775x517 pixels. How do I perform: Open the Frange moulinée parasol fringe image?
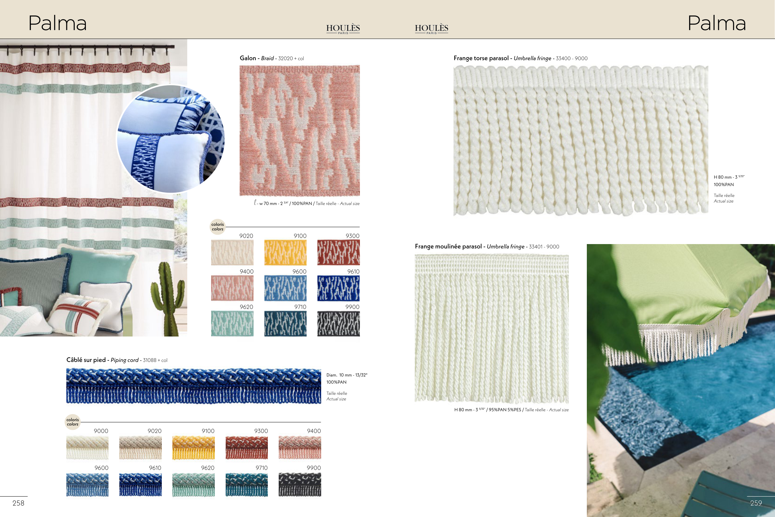[x=492, y=328]
